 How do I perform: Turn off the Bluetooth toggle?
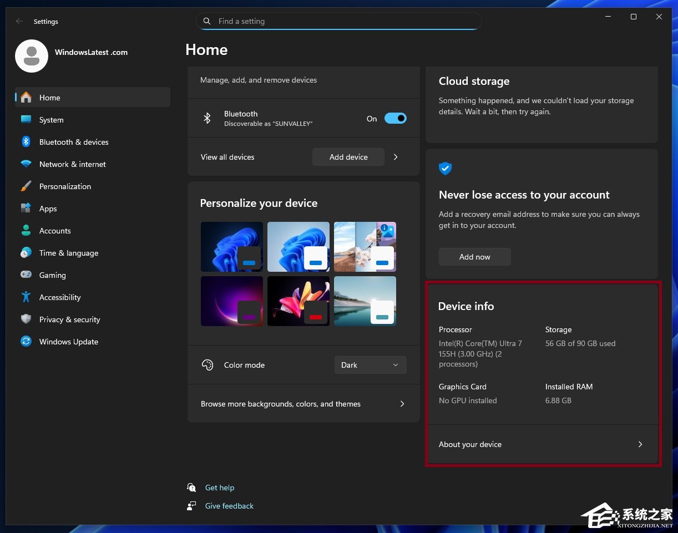(396, 118)
